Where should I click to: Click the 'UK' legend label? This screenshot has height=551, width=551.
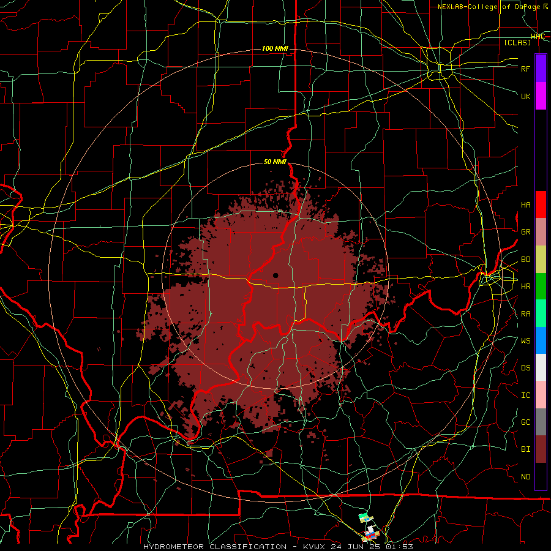tap(525, 96)
